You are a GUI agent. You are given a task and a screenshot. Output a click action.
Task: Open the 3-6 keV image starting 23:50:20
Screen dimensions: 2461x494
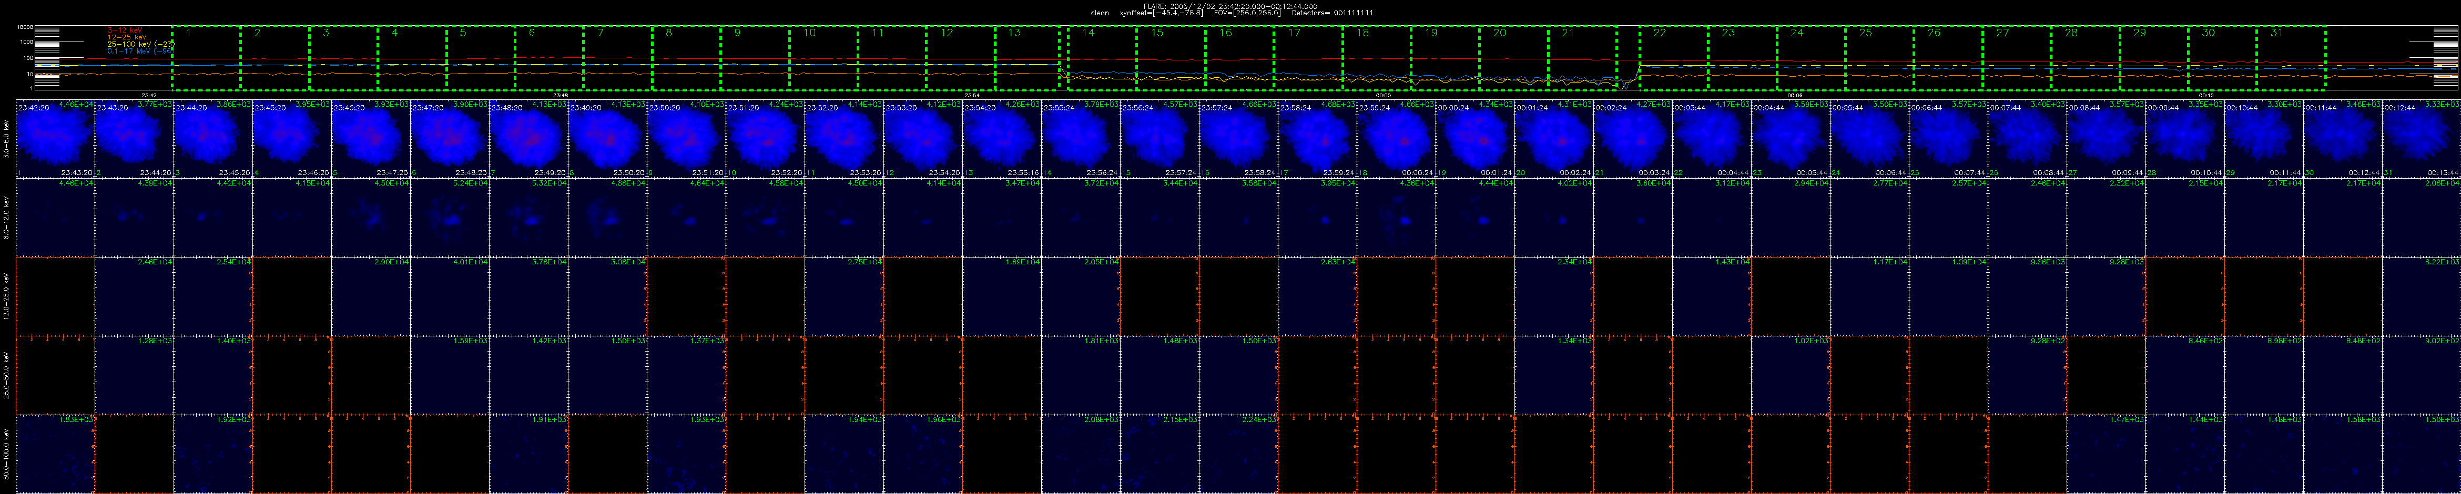pyautogui.click(x=686, y=139)
